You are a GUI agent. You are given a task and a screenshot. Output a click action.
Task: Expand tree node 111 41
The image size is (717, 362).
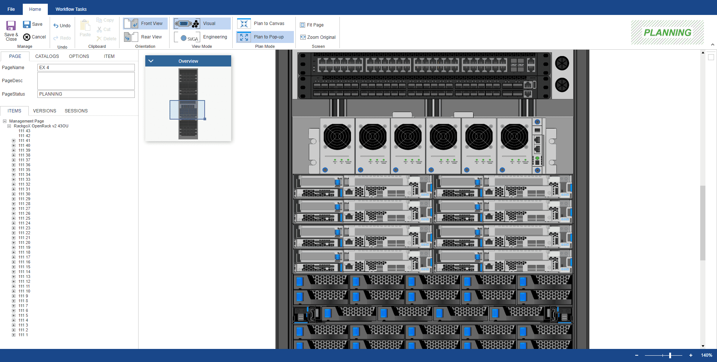click(x=14, y=141)
